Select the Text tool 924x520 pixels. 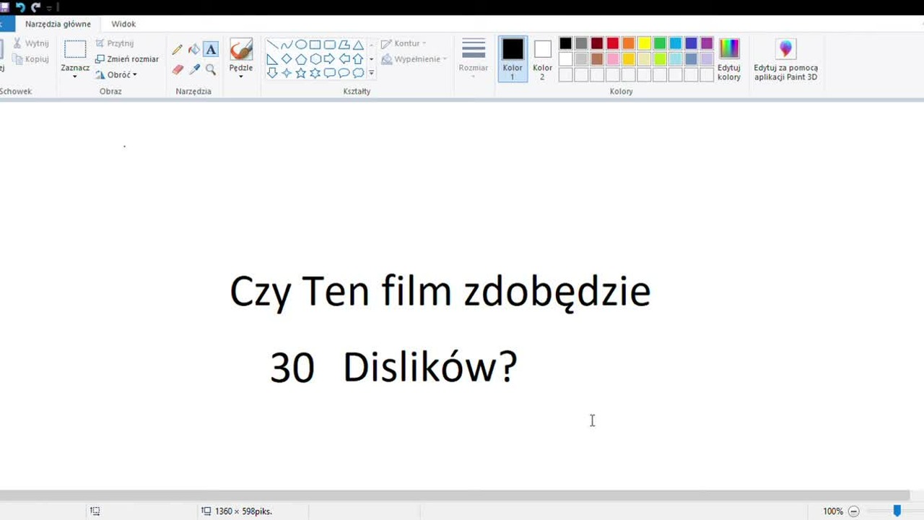(x=211, y=50)
